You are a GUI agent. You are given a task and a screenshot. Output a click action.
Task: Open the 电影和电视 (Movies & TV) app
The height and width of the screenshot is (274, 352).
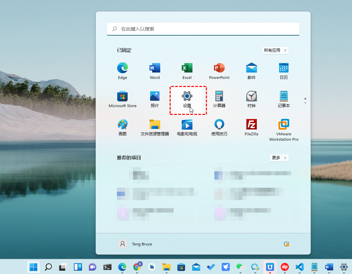pos(187,128)
